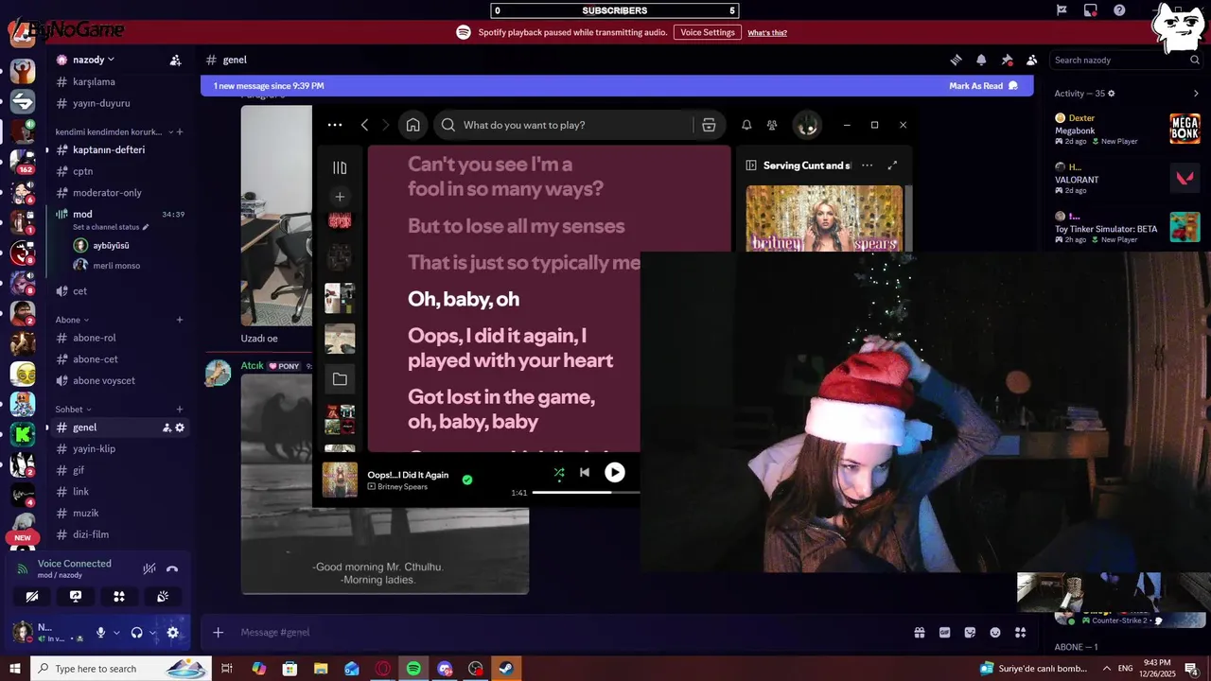1211x681 pixels.
Task: Open genel channel settings gear
Action: 180,428
